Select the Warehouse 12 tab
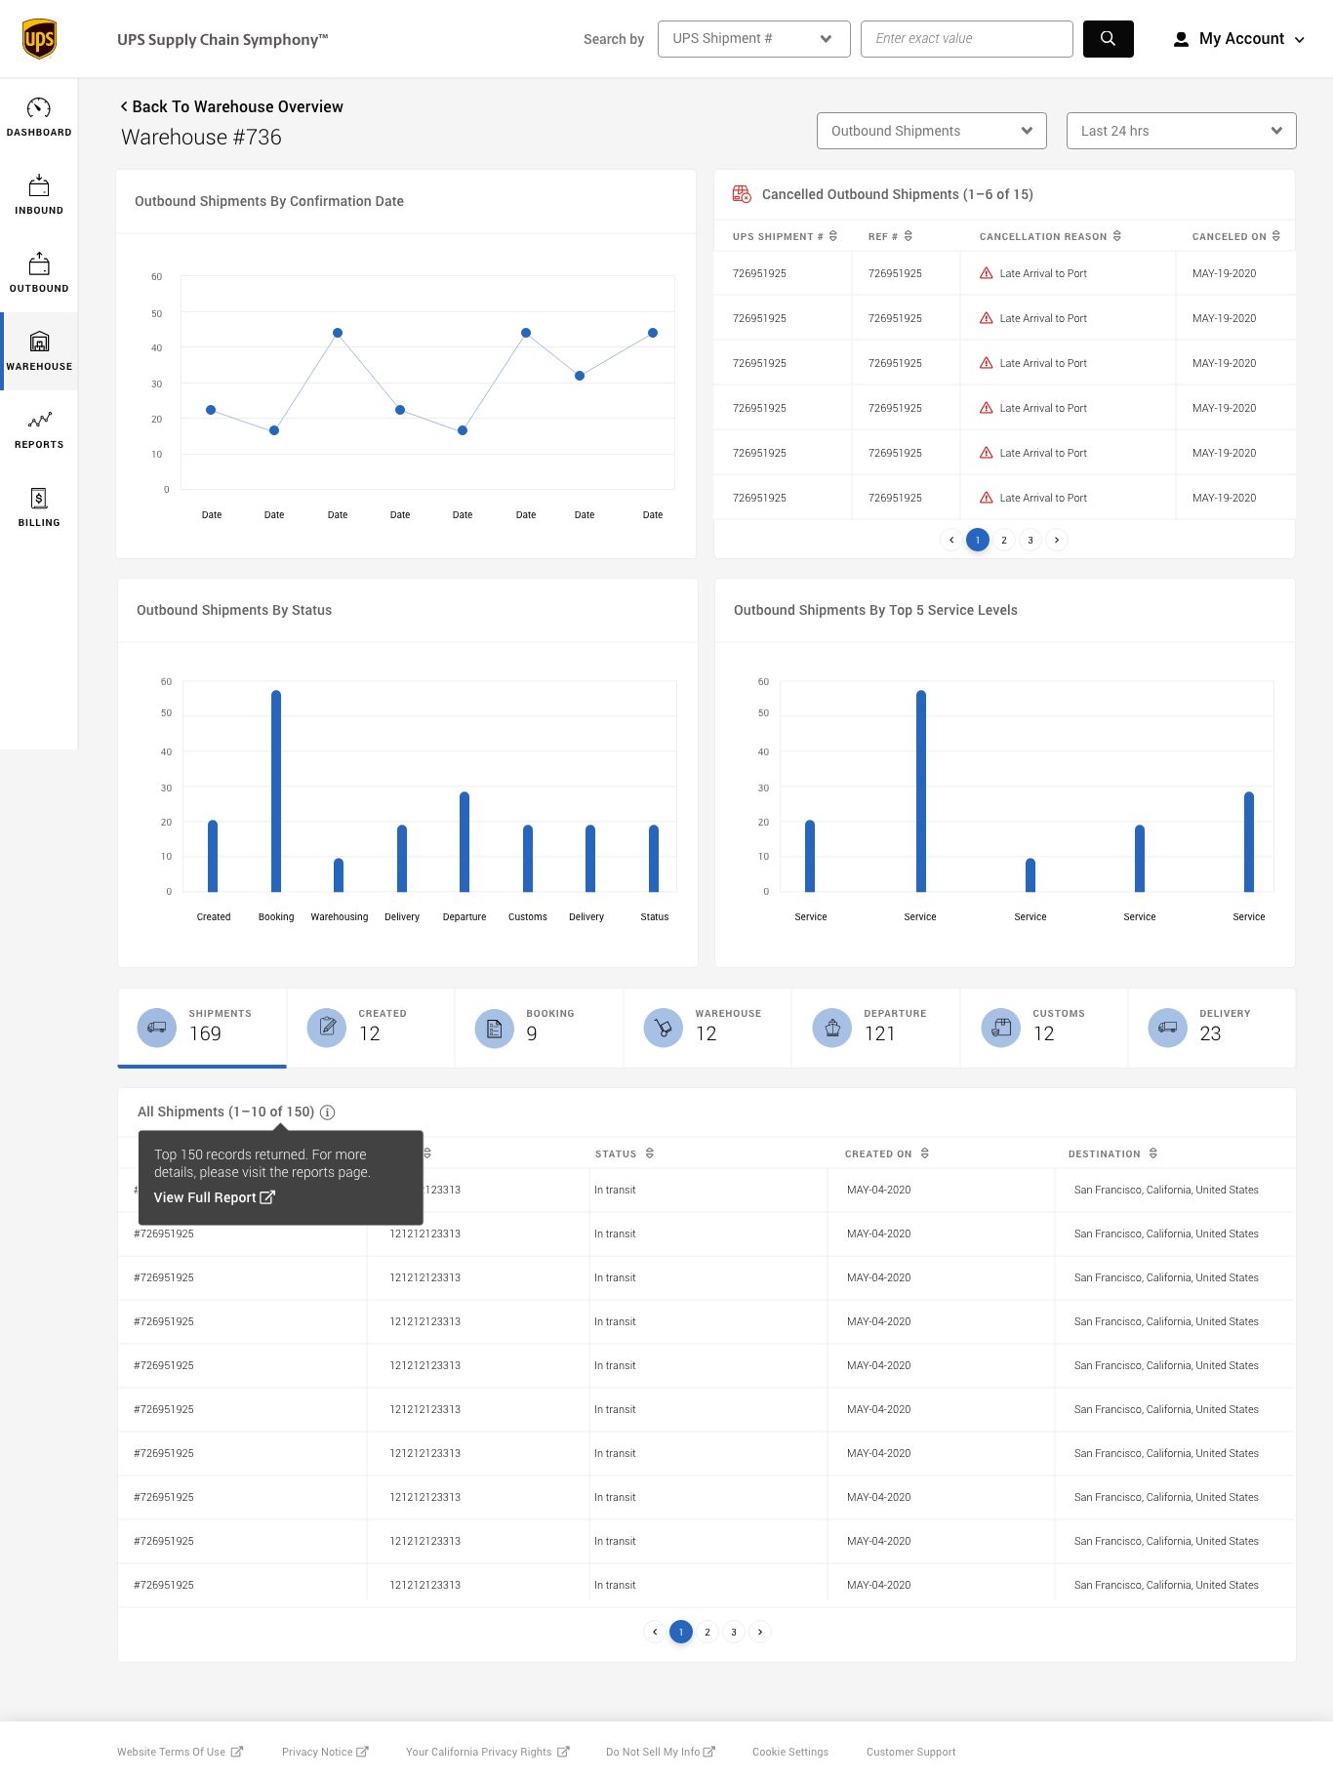 [x=707, y=1028]
